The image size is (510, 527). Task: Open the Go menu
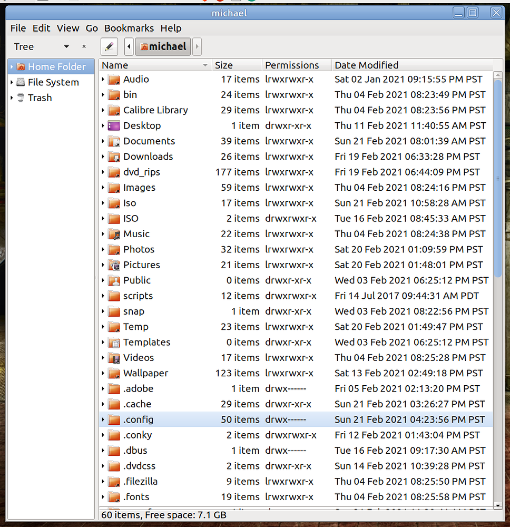(92, 28)
